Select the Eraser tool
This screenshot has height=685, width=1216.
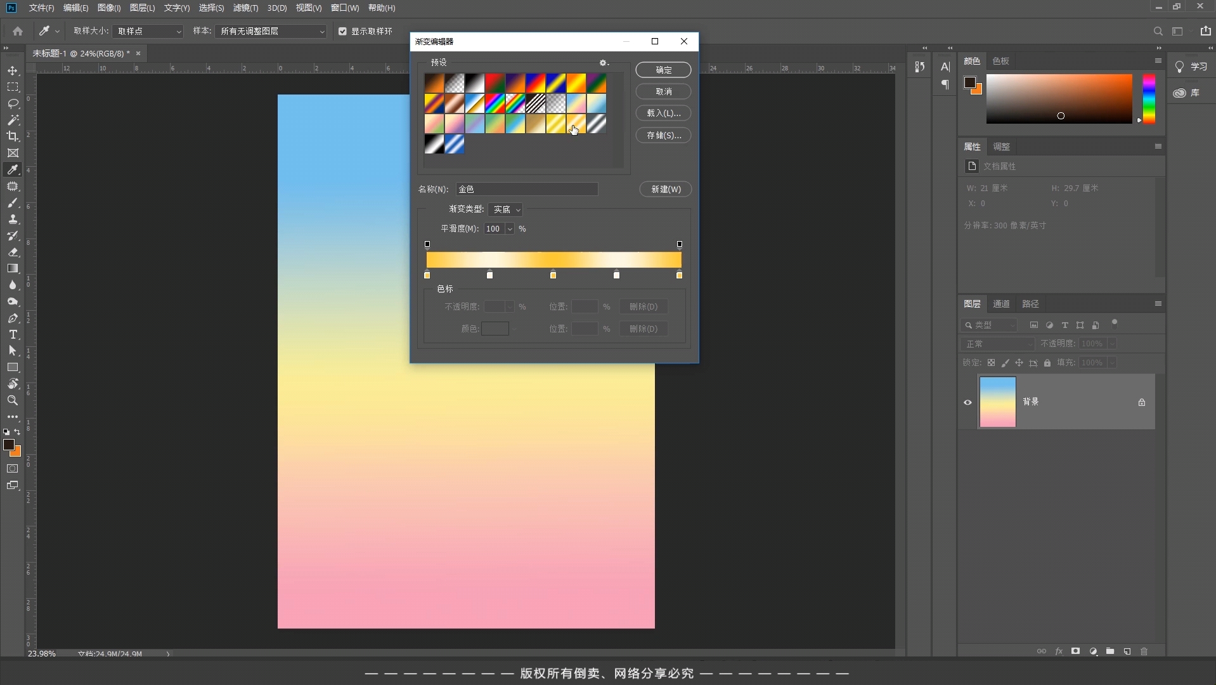click(x=13, y=252)
